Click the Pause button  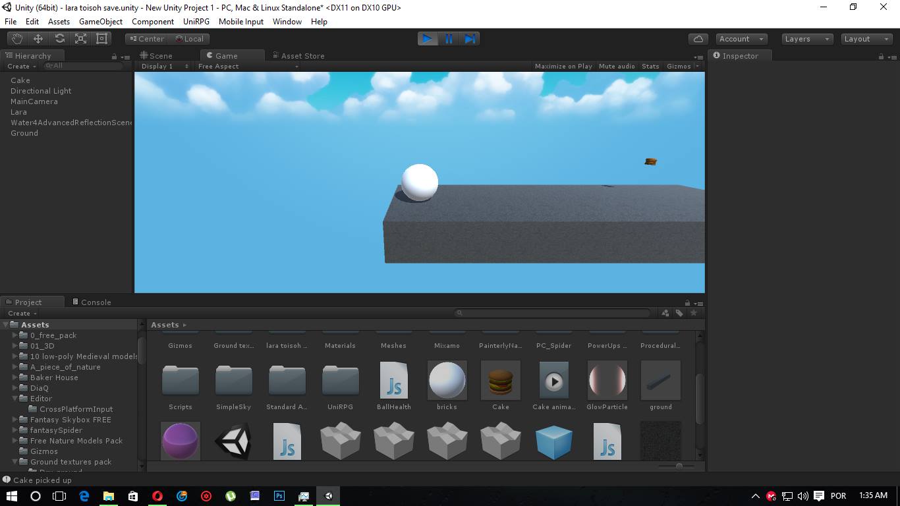pyautogui.click(x=449, y=39)
